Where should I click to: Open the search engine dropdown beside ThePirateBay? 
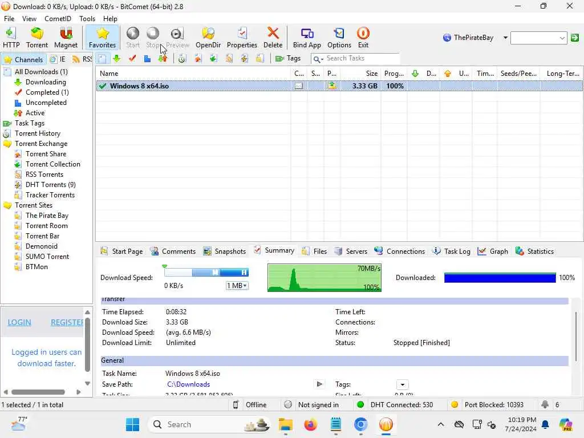point(505,38)
